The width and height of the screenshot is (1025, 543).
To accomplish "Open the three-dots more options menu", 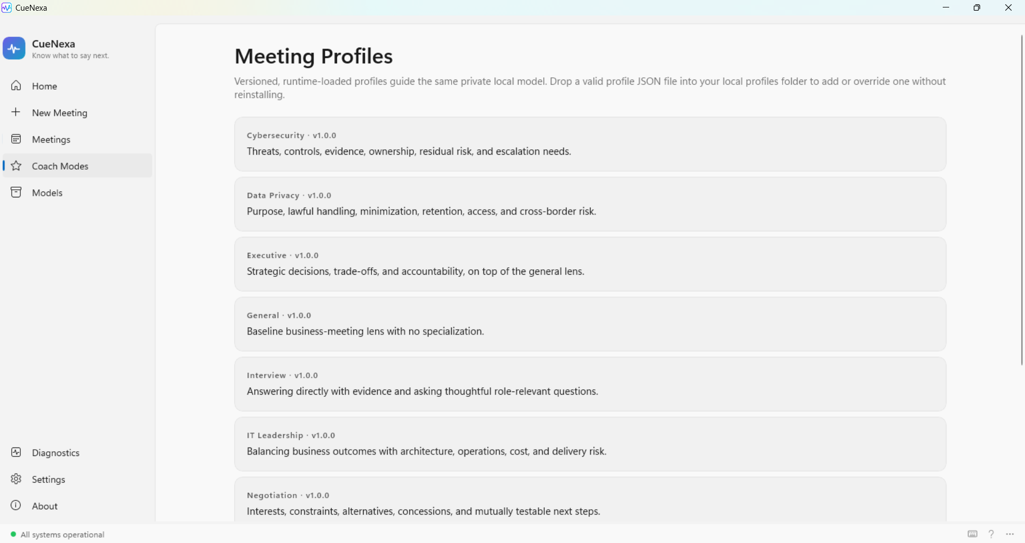I will pos(1010,534).
